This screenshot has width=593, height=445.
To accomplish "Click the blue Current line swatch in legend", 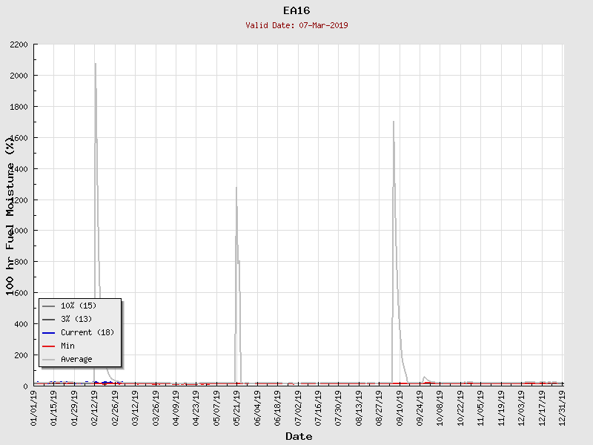I will click(x=49, y=332).
